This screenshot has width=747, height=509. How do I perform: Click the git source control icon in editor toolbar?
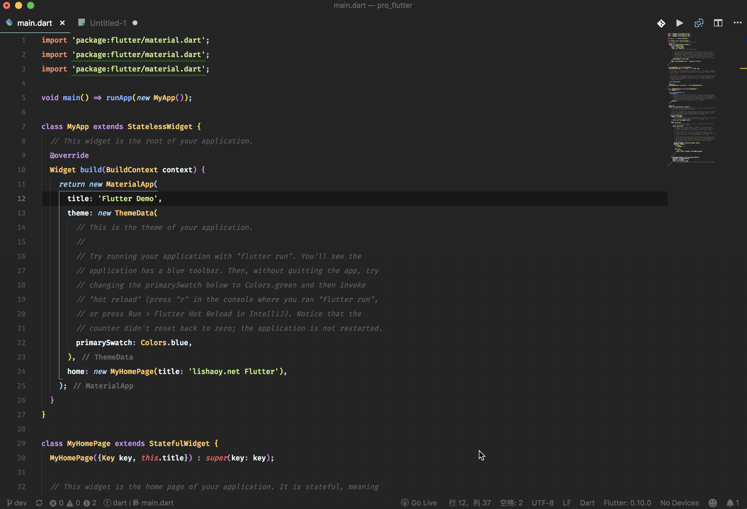tap(661, 23)
